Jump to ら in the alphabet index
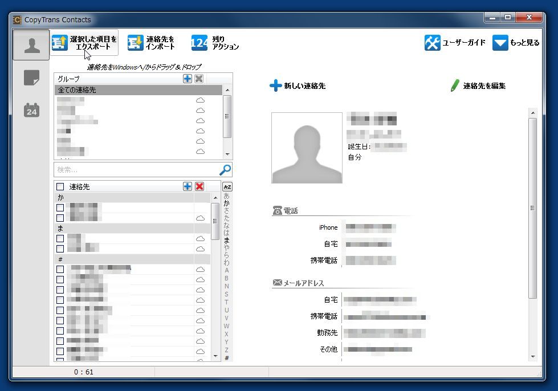Viewport: 558px width, 391px height. pos(227,255)
